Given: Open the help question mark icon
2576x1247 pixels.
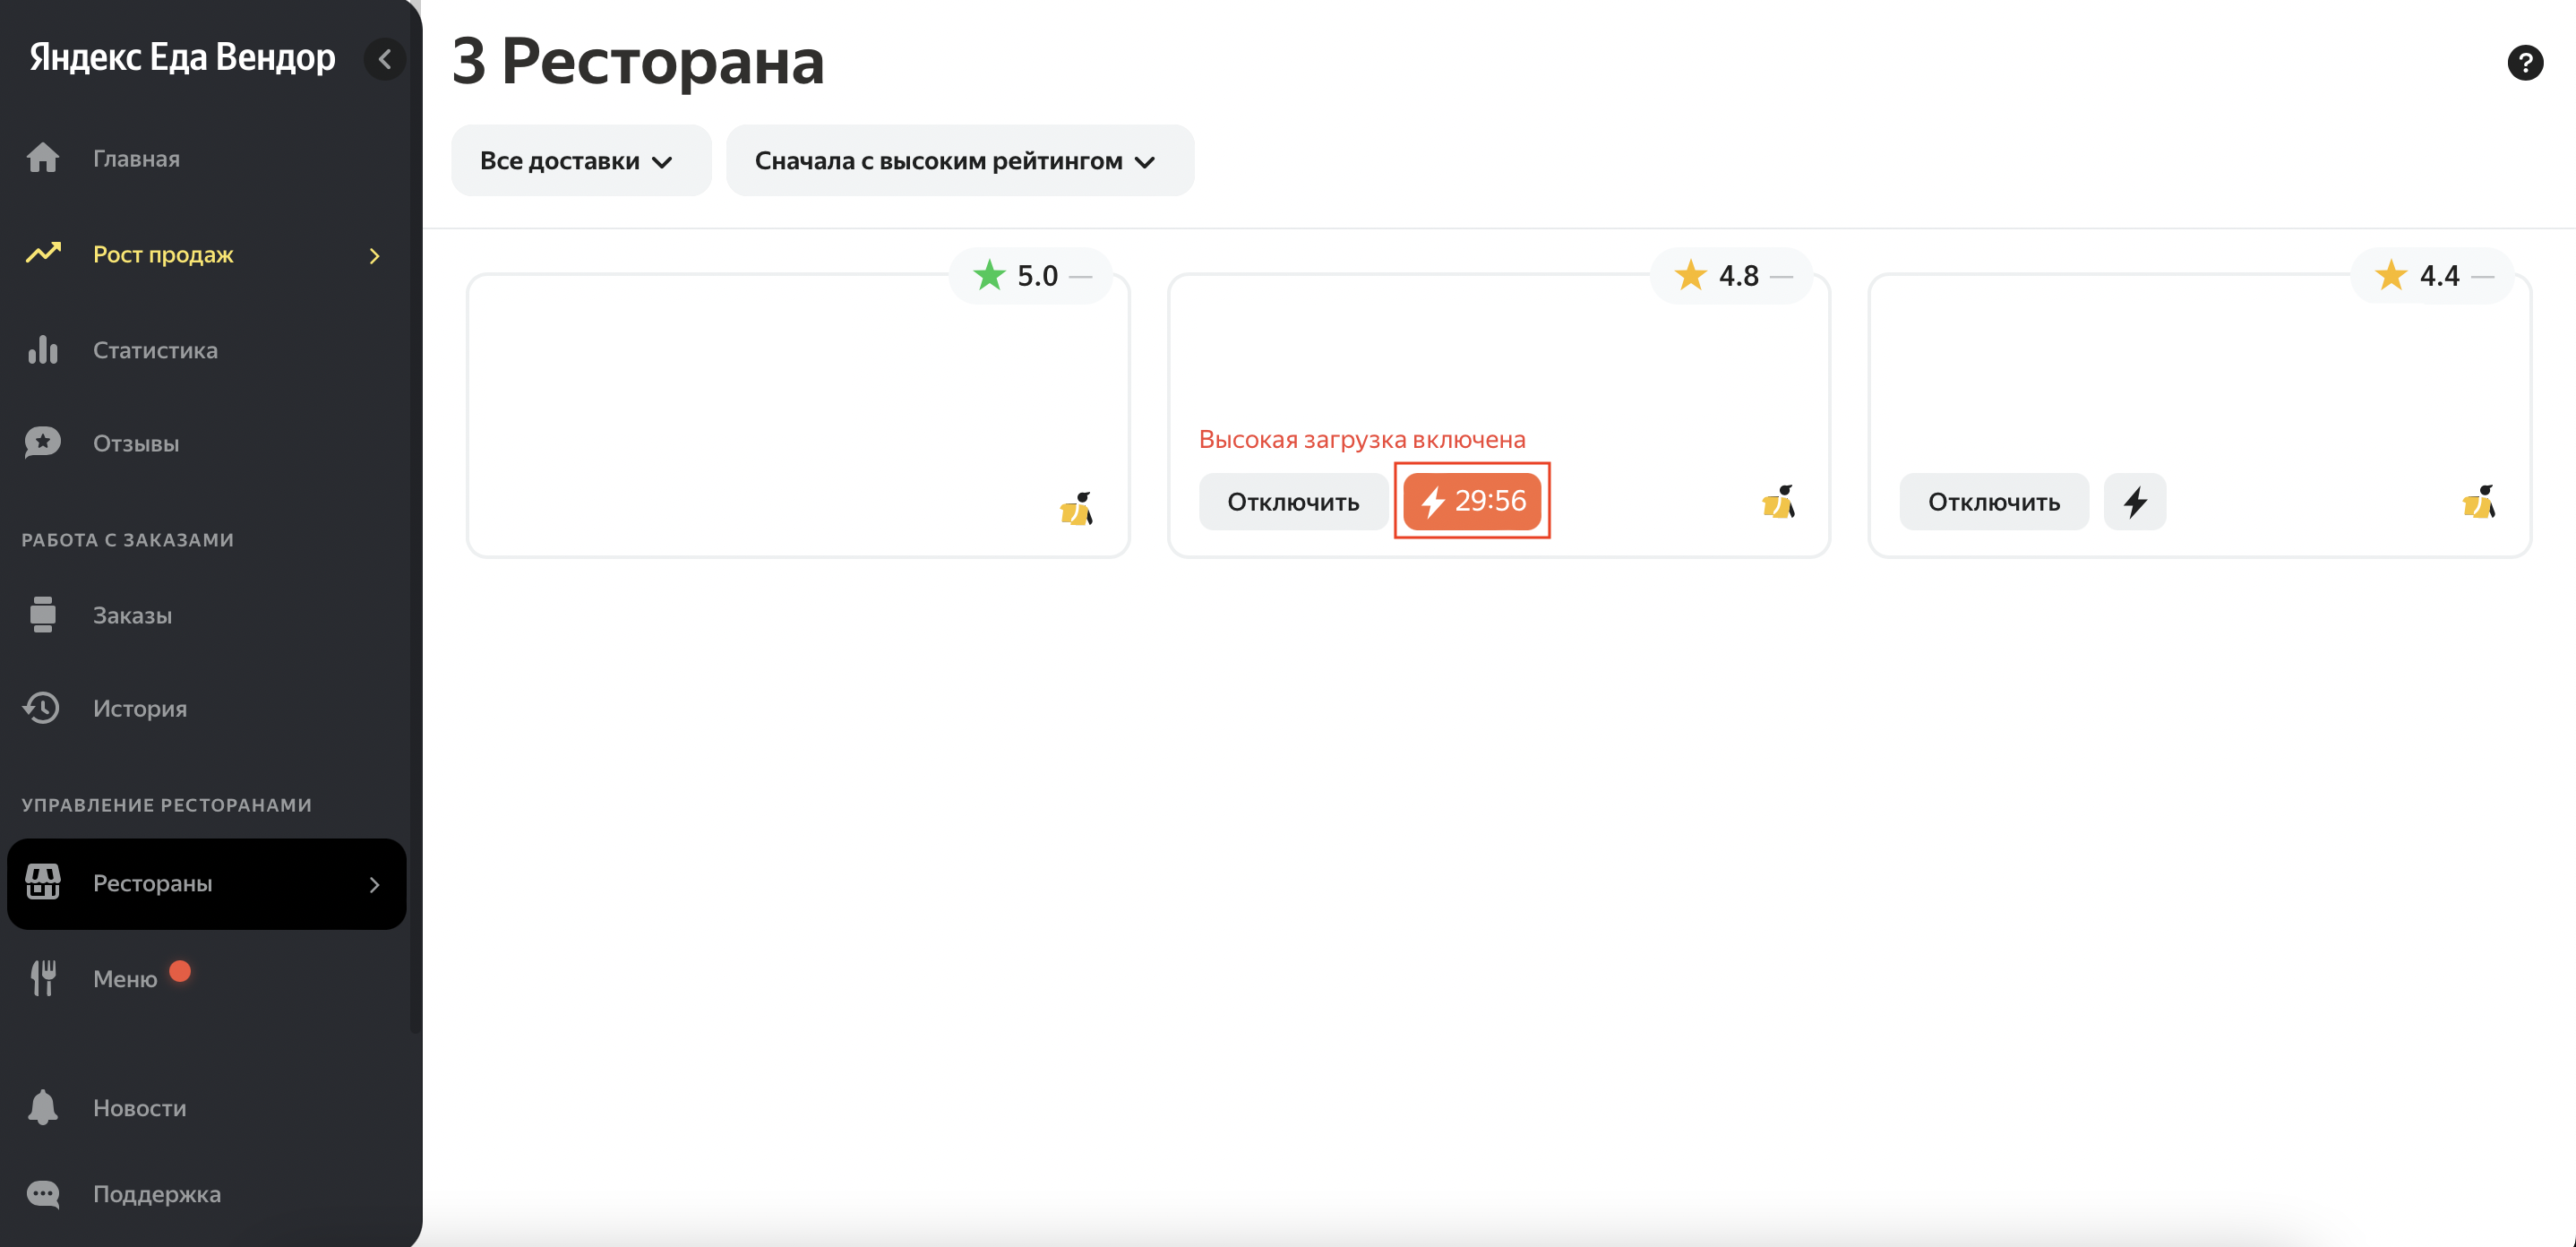Looking at the screenshot, I should (x=2524, y=63).
